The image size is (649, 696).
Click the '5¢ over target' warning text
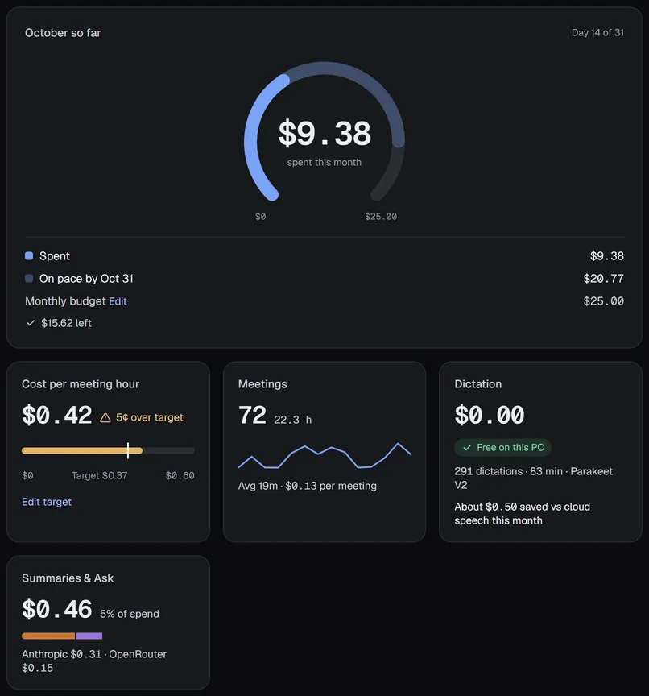(150, 418)
